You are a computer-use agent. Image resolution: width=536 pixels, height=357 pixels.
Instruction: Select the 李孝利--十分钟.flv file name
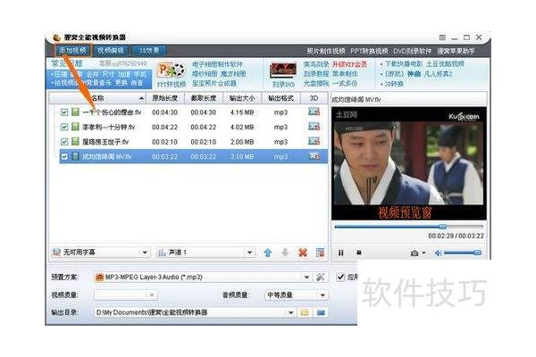click(x=108, y=127)
